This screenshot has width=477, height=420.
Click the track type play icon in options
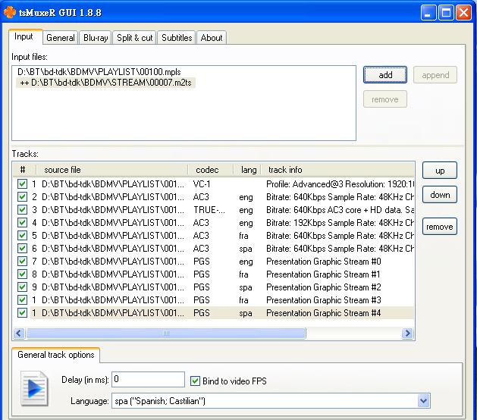[34, 388]
